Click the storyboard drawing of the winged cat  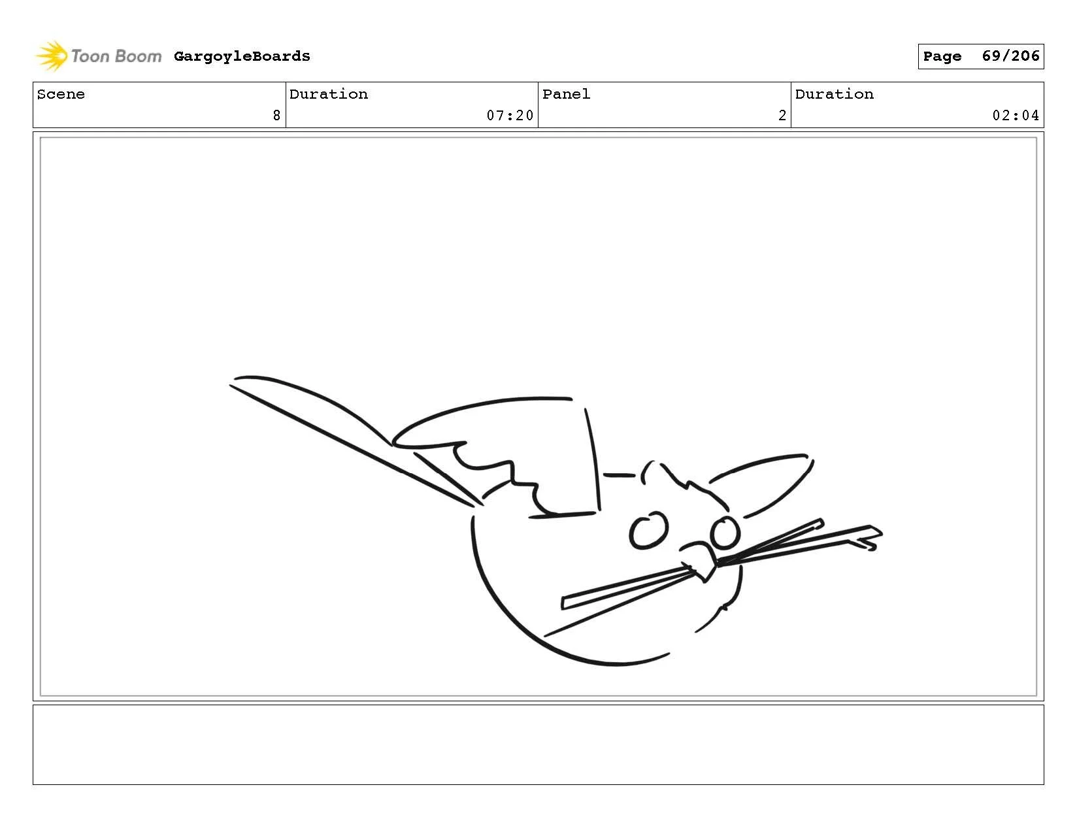(x=555, y=521)
